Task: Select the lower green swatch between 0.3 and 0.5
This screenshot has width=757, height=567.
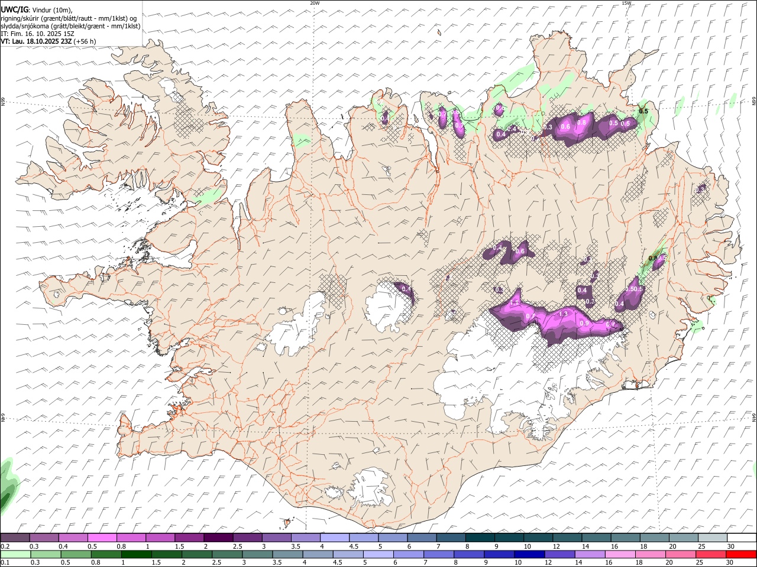Action: pos(46,554)
